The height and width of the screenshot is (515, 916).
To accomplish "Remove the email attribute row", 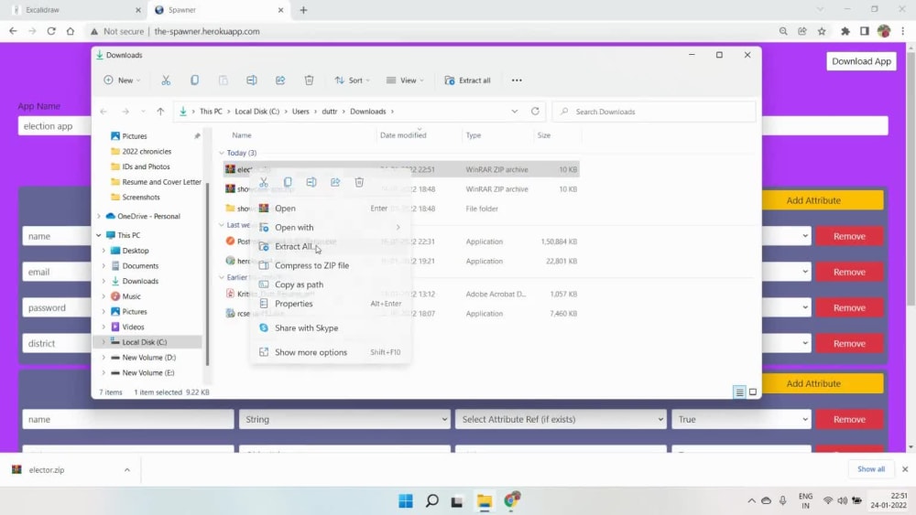I will (849, 272).
